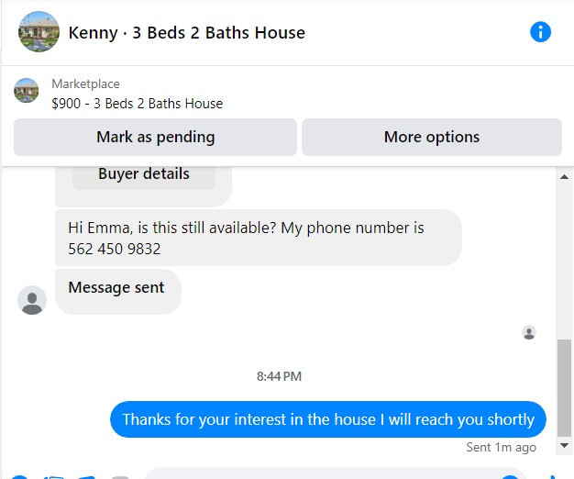Click the message containing the phone number

258,238
